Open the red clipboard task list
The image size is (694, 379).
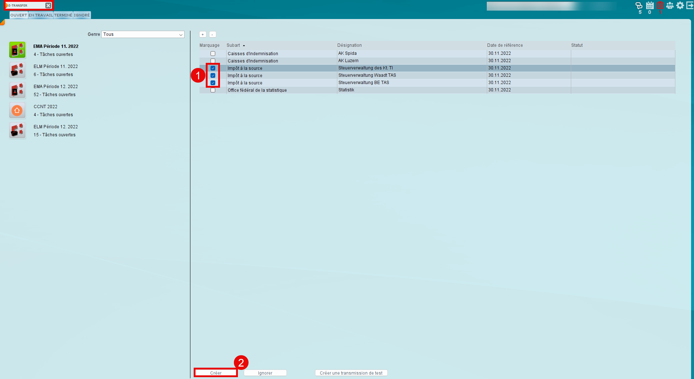(660, 5)
